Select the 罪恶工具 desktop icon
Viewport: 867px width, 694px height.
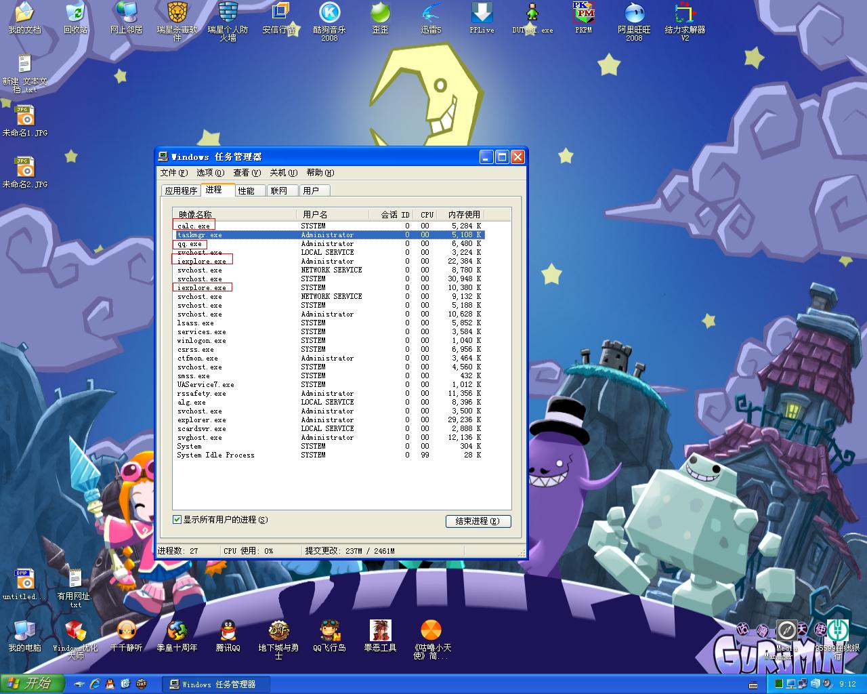point(381,636)
